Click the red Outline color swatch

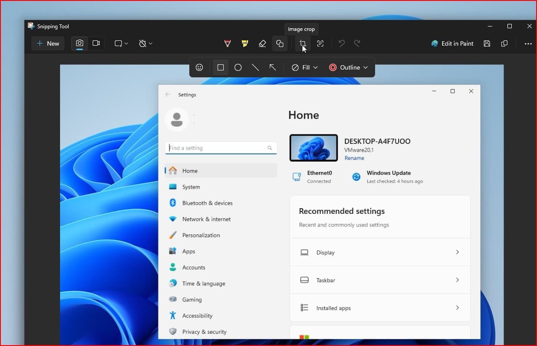click(x=332, y=67)
